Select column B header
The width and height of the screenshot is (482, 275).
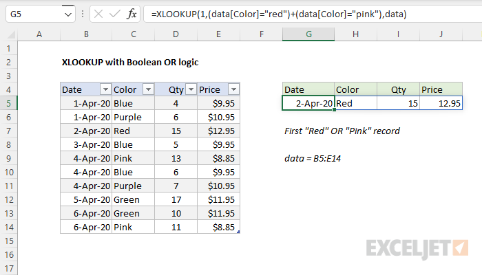[x=86, y=34]
